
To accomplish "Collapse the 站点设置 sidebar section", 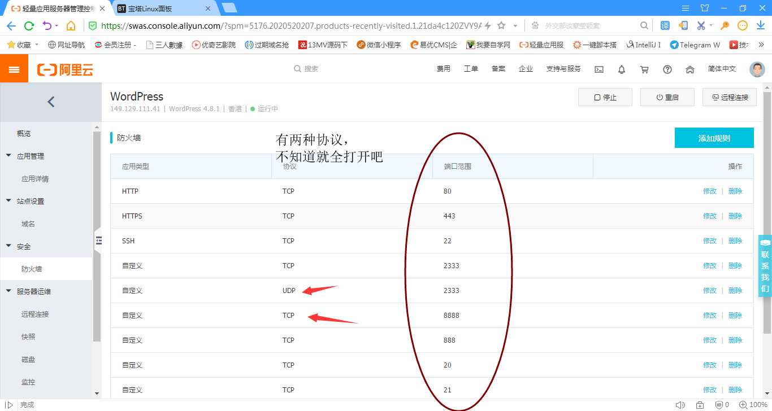I will pyautogui.click(x=8, y=201).
